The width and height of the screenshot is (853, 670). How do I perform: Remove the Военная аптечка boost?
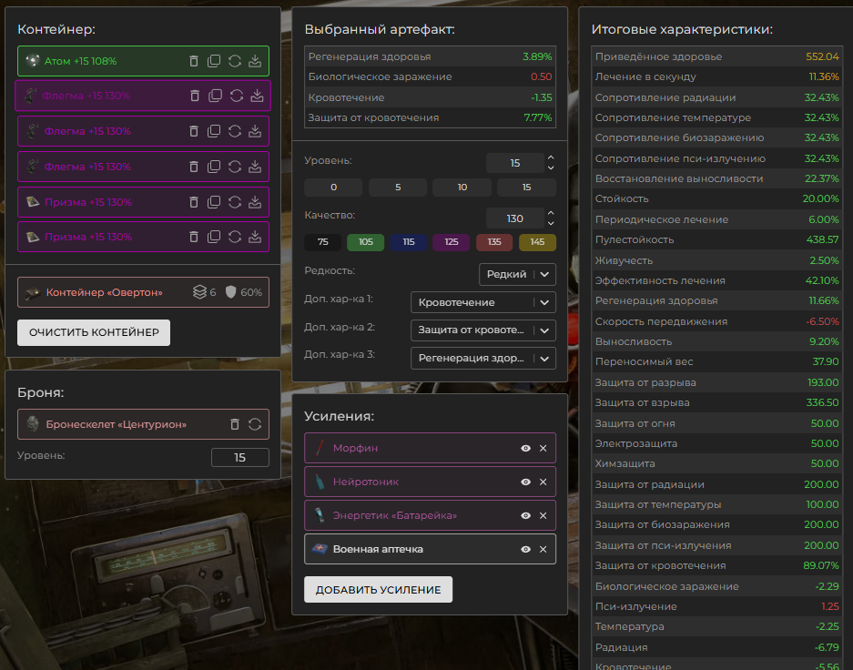543,549
